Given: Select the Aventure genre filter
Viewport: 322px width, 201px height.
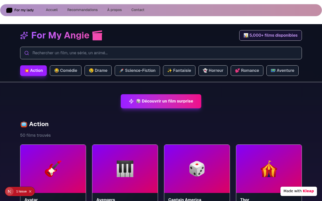Looking at the screenshot, I should (x=283, y=71).
